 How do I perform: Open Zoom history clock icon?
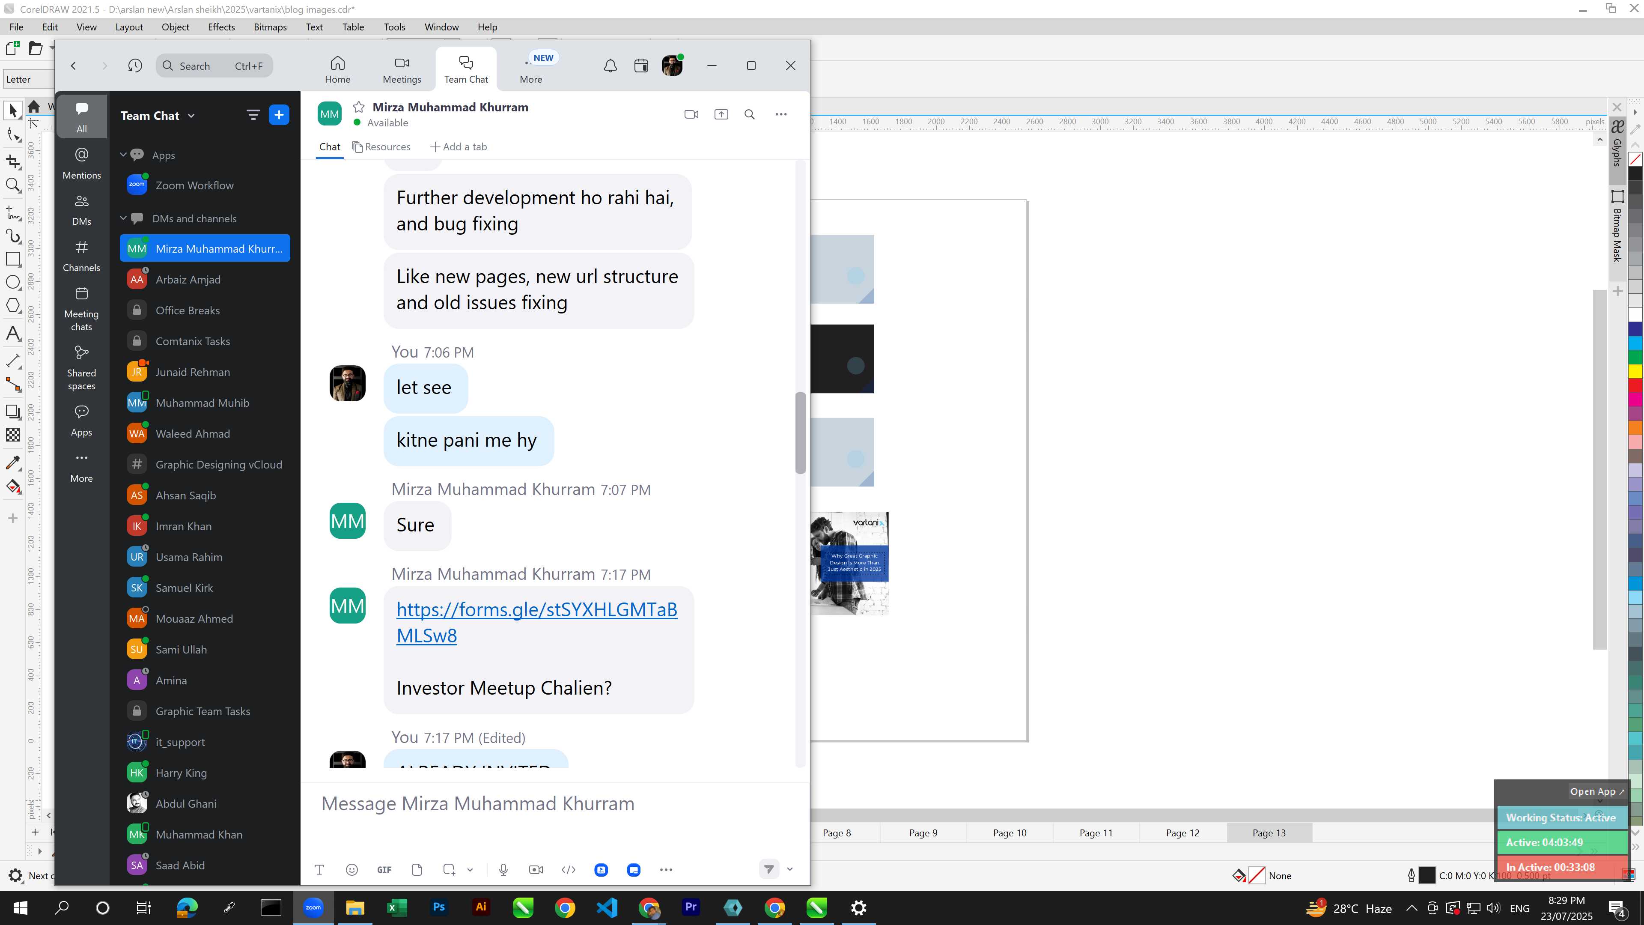click(135, 66)
